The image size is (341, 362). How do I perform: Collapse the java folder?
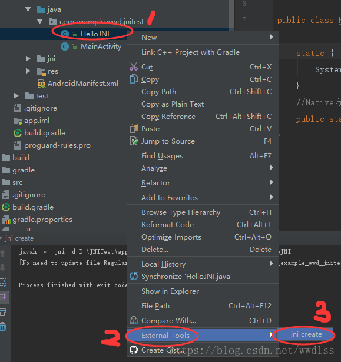click(x=28, y=9)
